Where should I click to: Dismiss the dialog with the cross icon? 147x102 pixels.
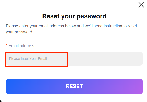(141, 5)
